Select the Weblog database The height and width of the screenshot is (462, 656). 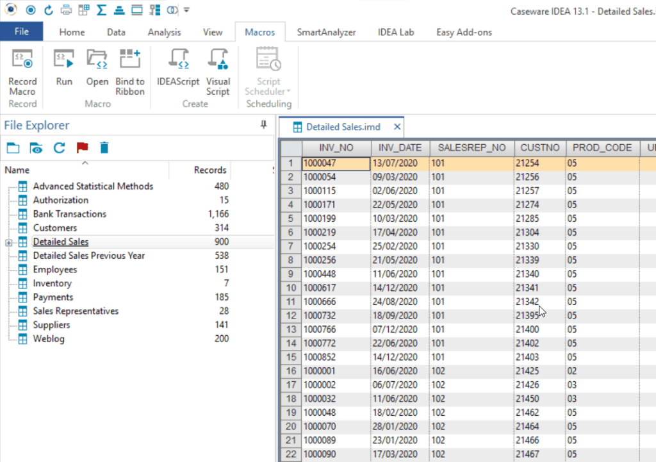pos(49,338)
